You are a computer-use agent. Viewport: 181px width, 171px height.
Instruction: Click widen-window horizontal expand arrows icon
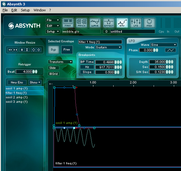click(10, 50)
